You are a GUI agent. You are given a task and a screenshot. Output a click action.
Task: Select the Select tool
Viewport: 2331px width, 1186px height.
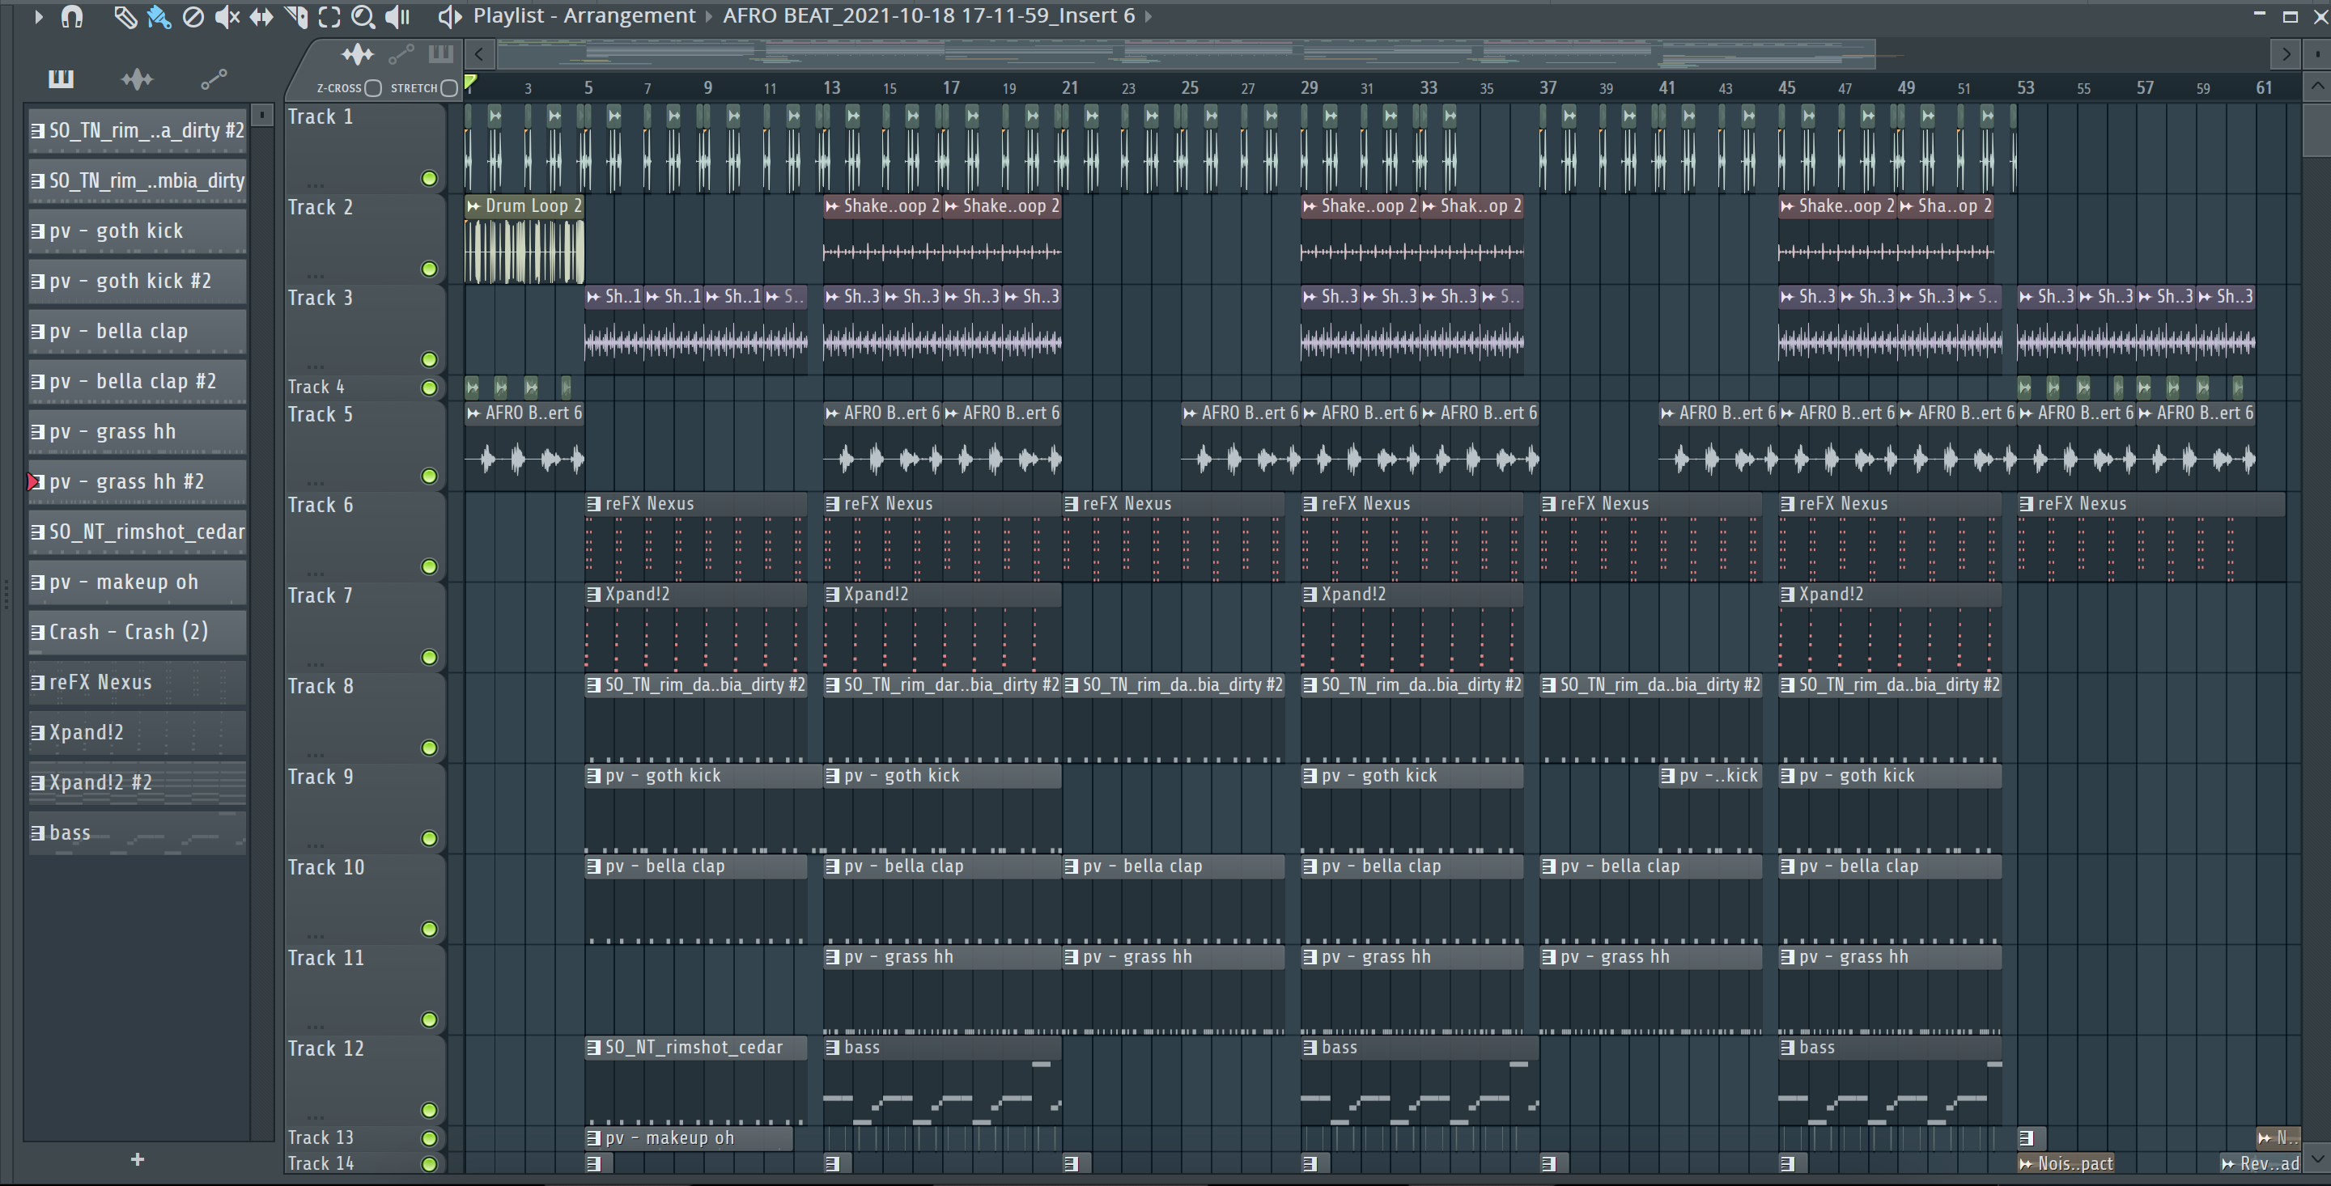[x=329, y=15]
